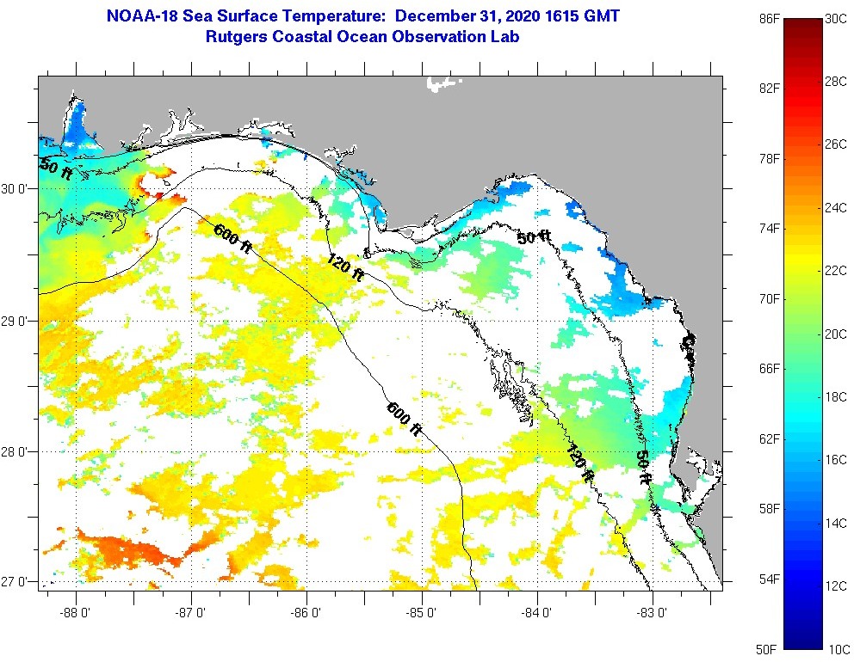Click the -83 0' longitude axis label
This screenshot has width=854, height=662.
click(653, 613)
